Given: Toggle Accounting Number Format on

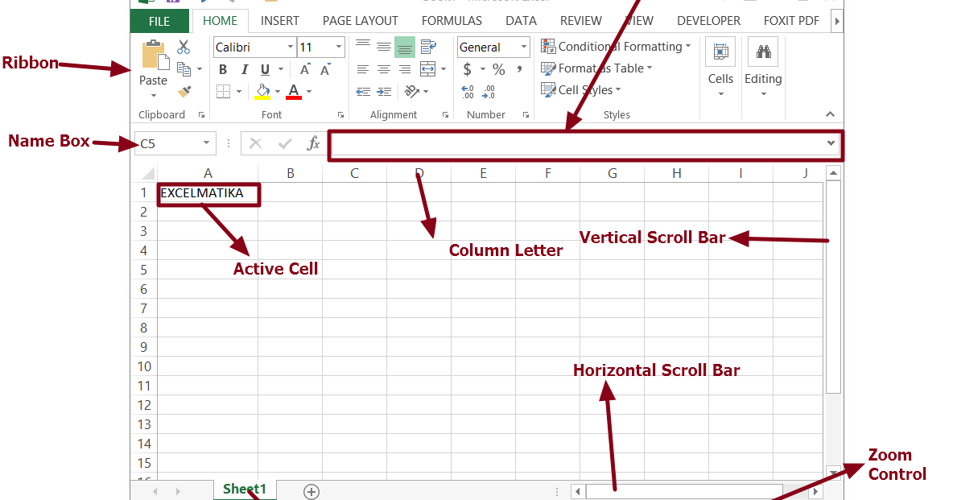Looking at the screenshot, I should click(x=467, y=68).
